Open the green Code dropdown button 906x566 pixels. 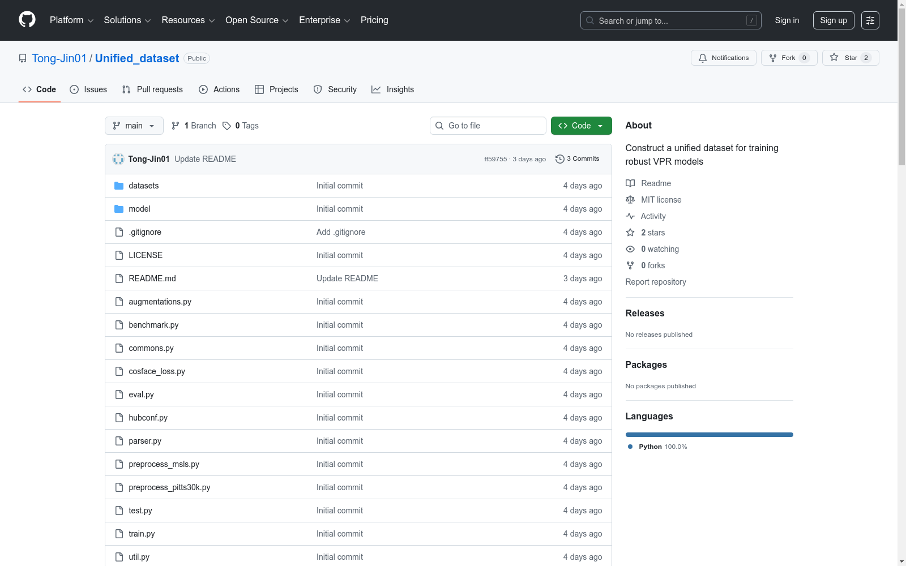(581, 126)
